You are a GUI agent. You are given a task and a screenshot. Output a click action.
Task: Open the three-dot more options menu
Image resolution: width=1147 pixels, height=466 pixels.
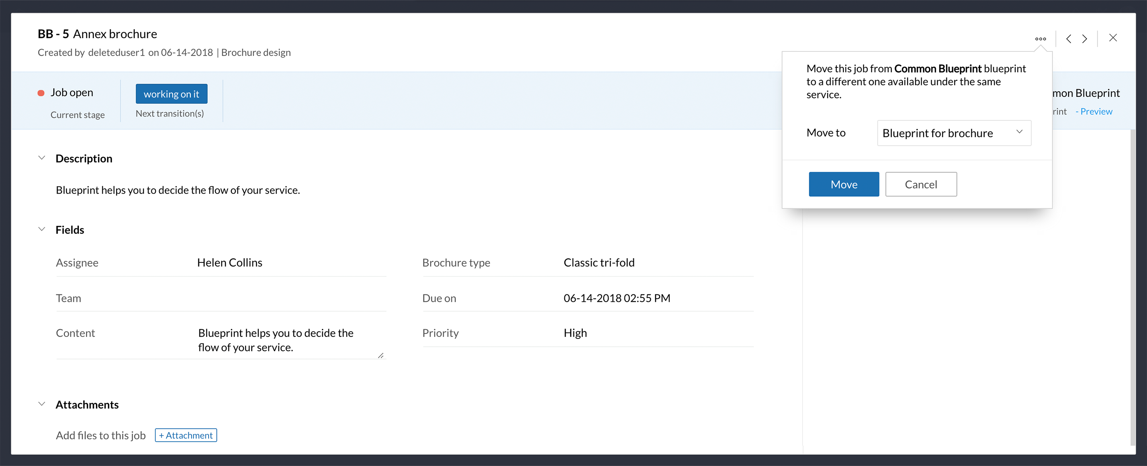[x=1040, y=39]
